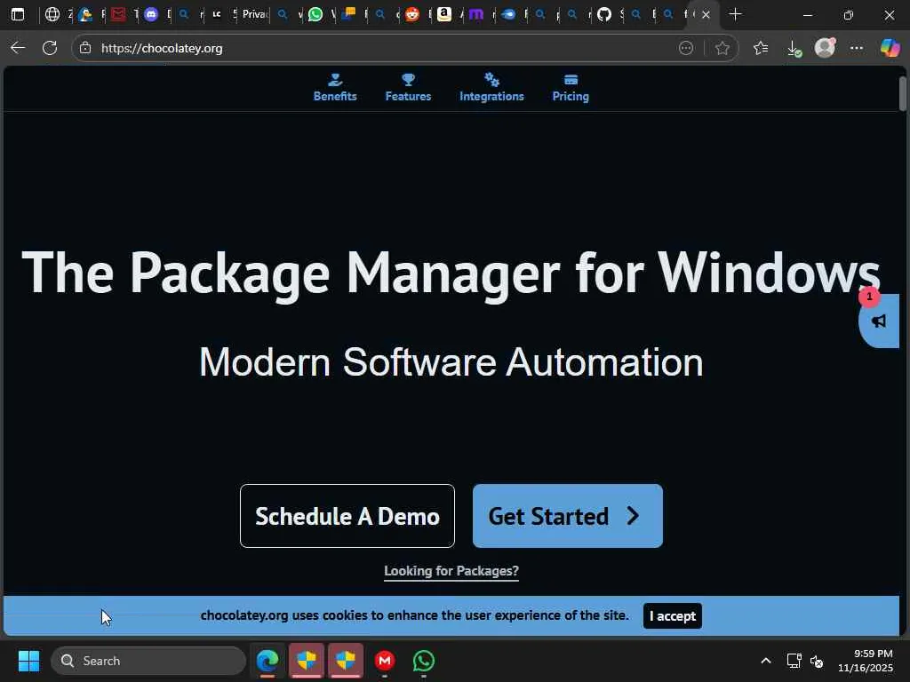Open WhatsApp from the taskbar
This screenshot has height=682, width=910.
click(423, 661)
